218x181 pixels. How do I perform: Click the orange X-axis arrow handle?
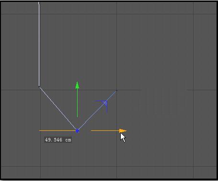(x=123, y=131)
